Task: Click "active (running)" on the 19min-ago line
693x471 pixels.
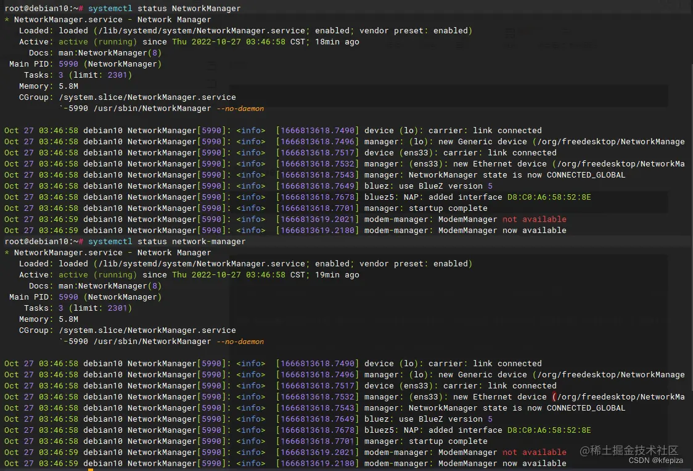Action: click(97, 274)
